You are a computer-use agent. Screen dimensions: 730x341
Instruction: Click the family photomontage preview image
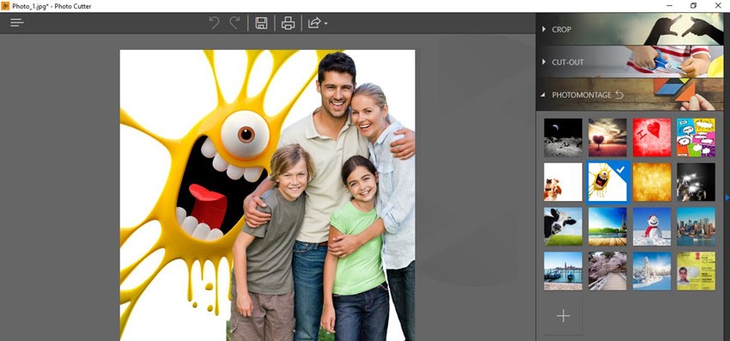point(267,195)
